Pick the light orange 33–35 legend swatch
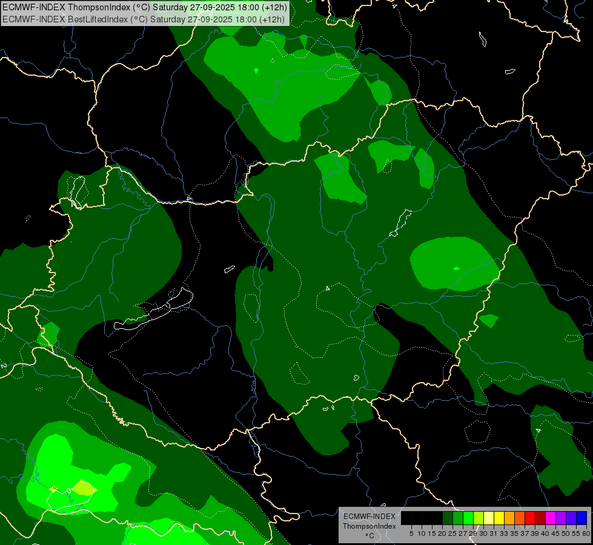 tap(509, 518)
